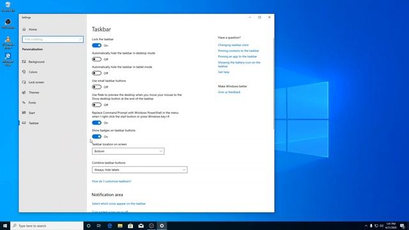
Task: Enable auto-hide taskbar in desktop mode
Action: point(96,59)
